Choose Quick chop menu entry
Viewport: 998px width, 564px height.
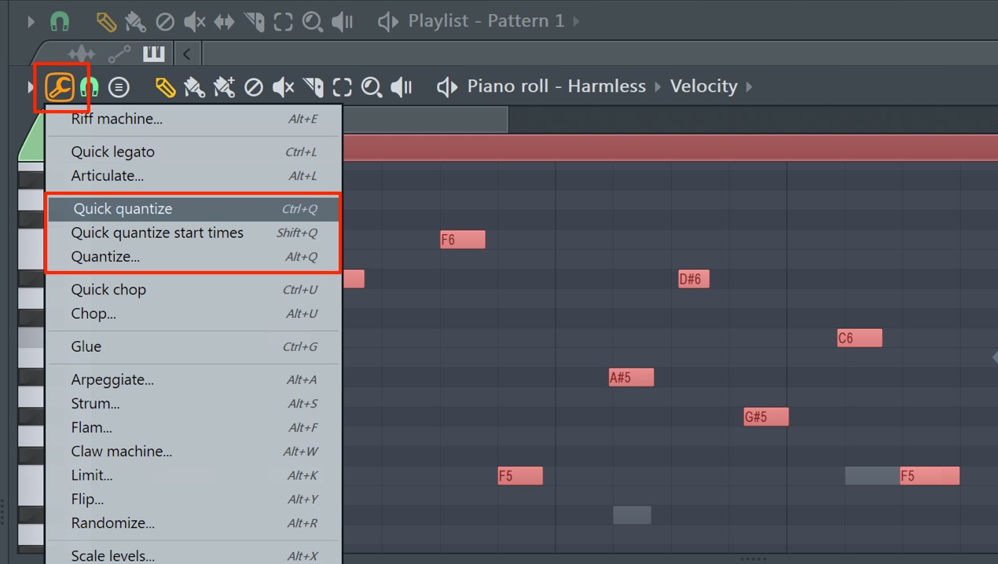pyautogui.click(x=194, y=290)
